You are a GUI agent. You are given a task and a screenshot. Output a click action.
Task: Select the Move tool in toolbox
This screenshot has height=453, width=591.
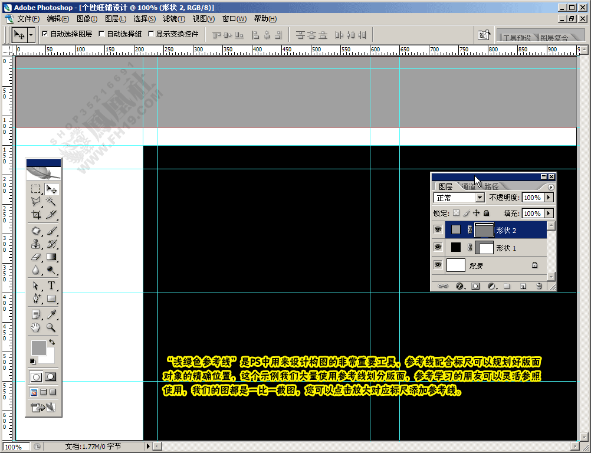pos(51,189)
